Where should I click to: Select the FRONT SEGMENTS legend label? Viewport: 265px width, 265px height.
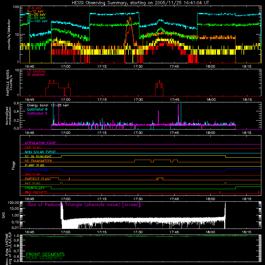45,254
